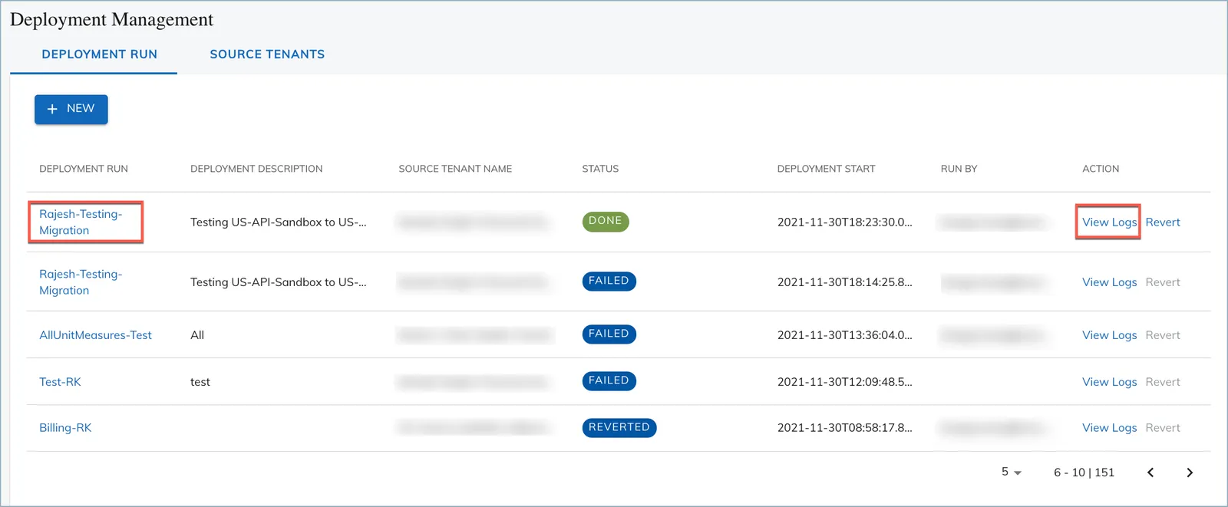Click the start time 2021-11-30T13:36:04.0...
Viewport: 1228px width, 507px height.
(x=844, y=335)
